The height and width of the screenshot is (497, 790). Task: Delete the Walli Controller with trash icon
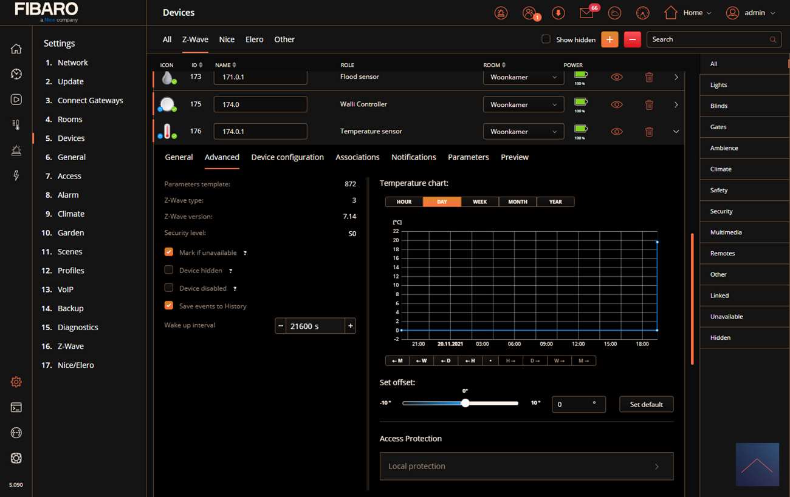(649, 104)
